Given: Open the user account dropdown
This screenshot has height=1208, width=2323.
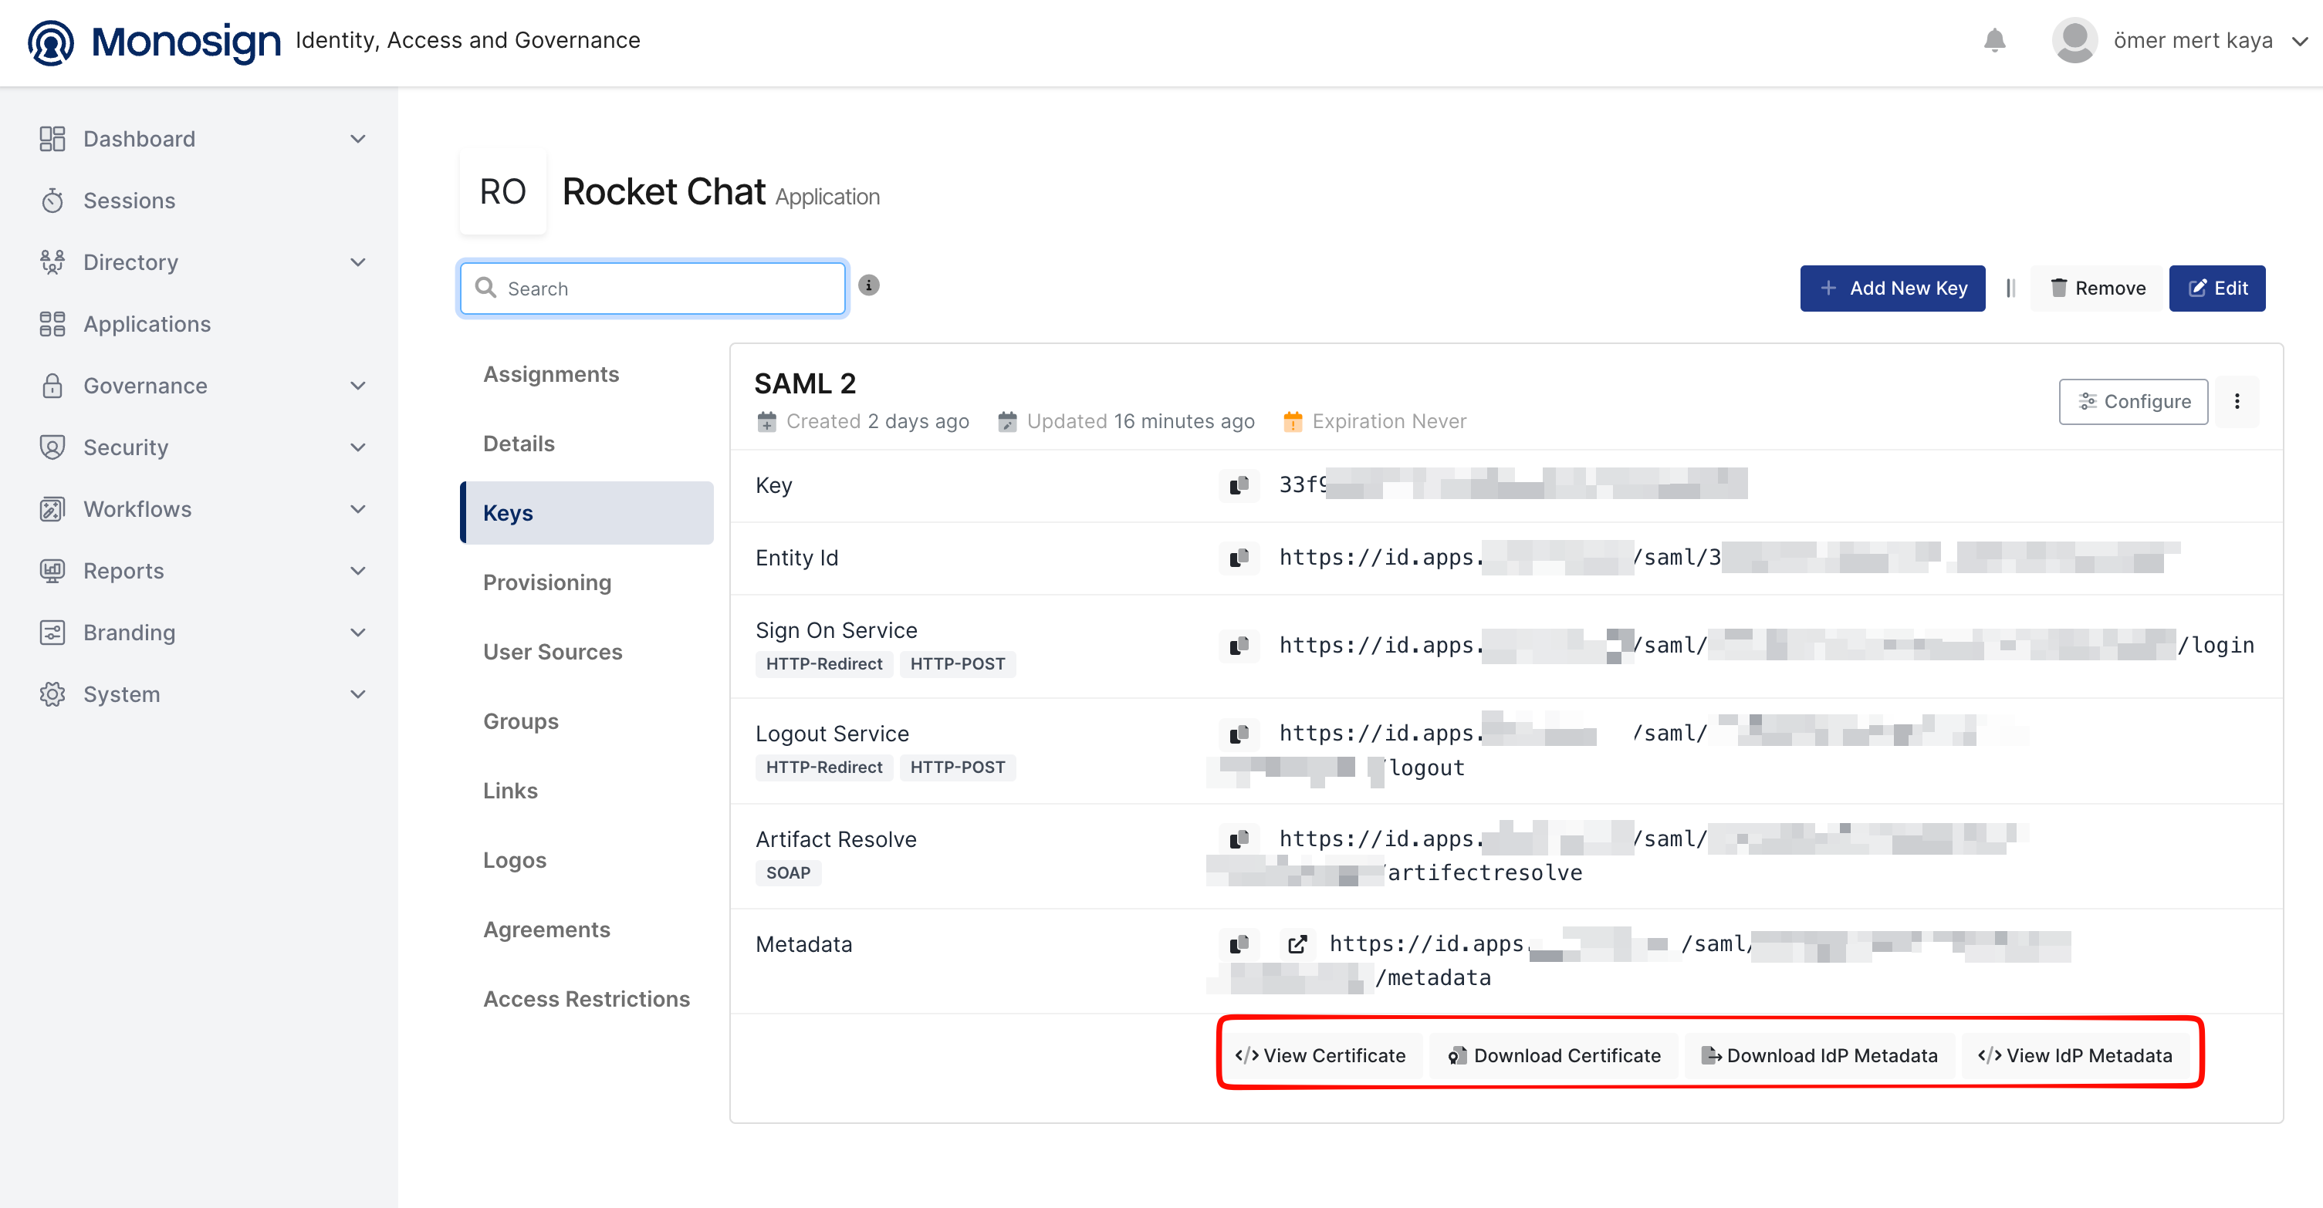Looking at the screenshot, I should (x=2301, y=41).
